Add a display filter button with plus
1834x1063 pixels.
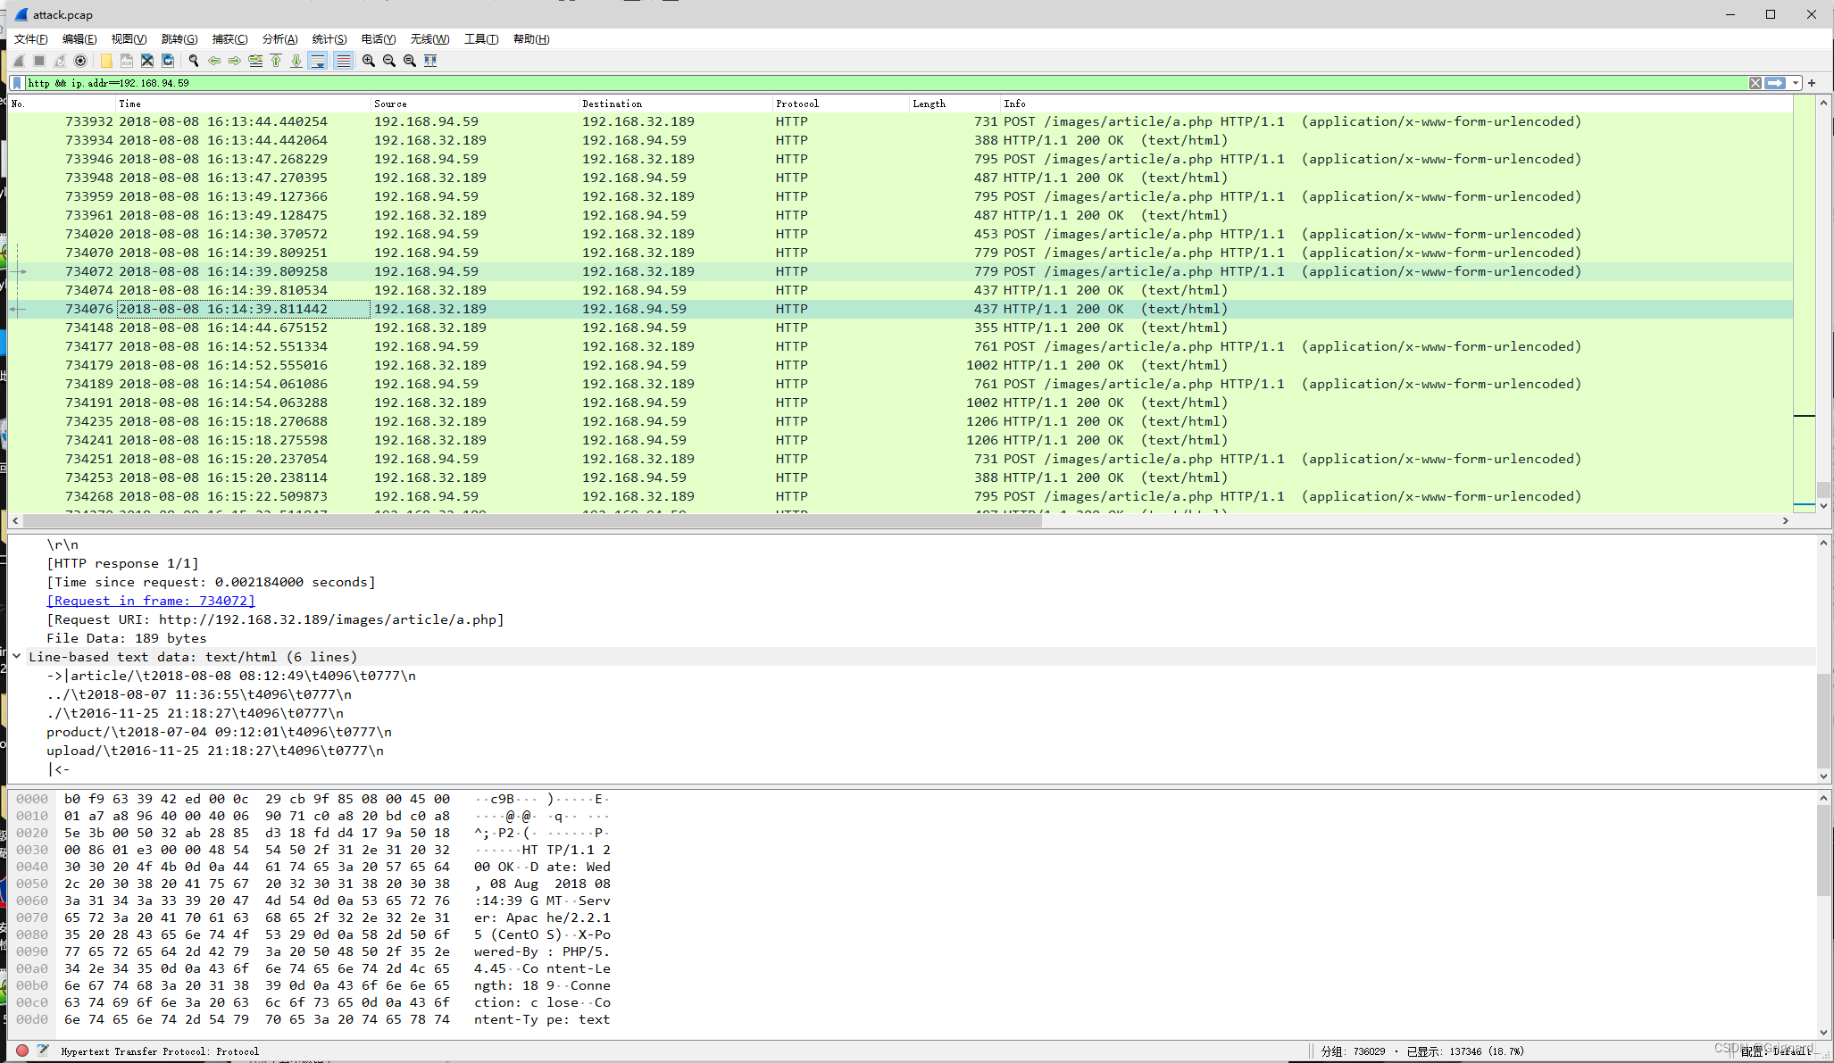[x=1813, y=83]
